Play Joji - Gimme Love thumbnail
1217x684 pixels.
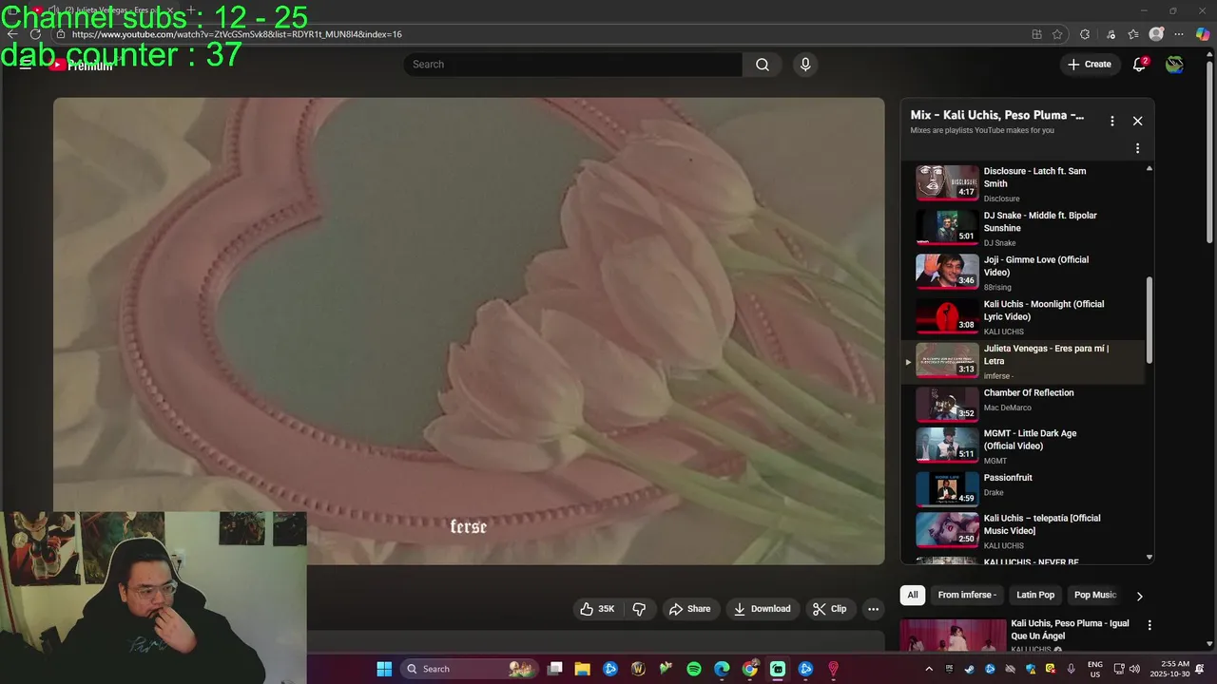[947, 272]
